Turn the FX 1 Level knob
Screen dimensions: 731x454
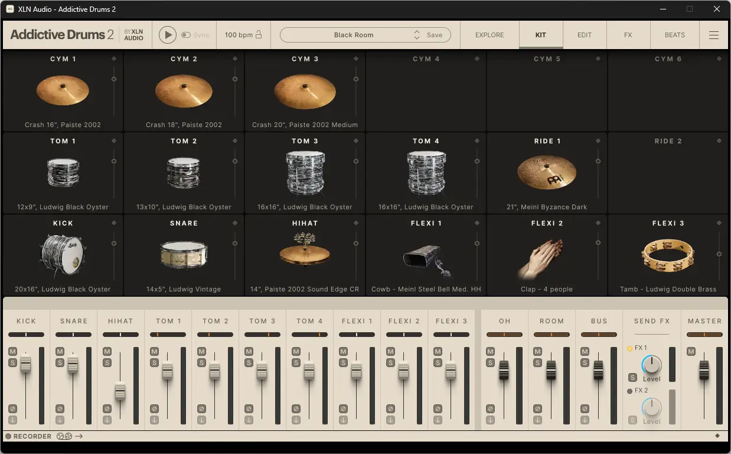click(652, 365)
